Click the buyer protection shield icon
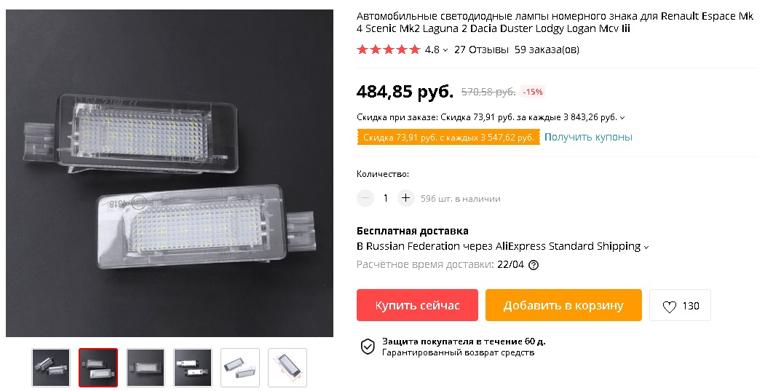773x391 pixels. point(368,347)
